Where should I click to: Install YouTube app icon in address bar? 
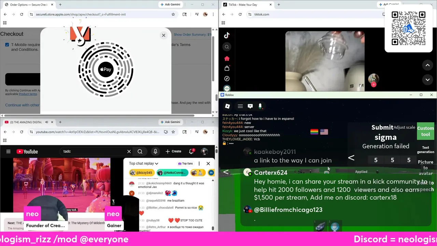(166, 132)
